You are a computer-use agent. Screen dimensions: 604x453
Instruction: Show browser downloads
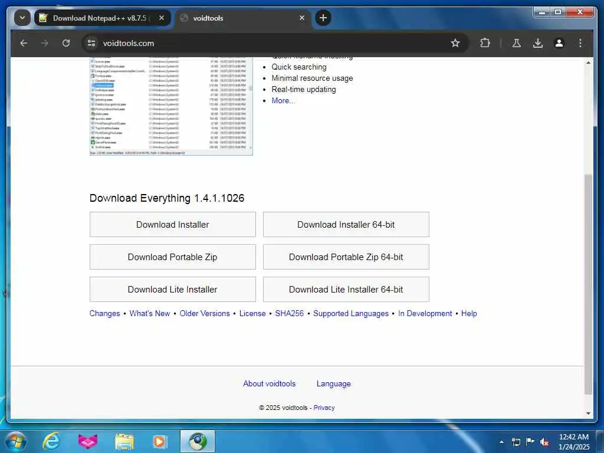(x=538, y=43)
